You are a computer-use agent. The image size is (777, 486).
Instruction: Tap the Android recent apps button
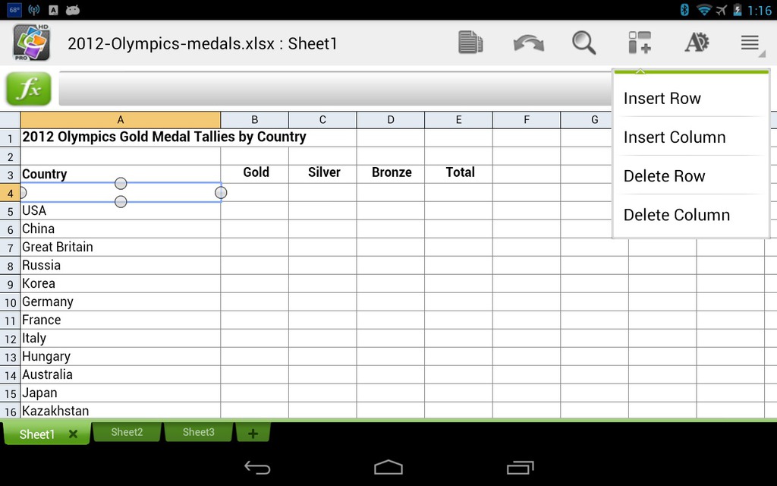pyautogui.click(x=520, y=467)
